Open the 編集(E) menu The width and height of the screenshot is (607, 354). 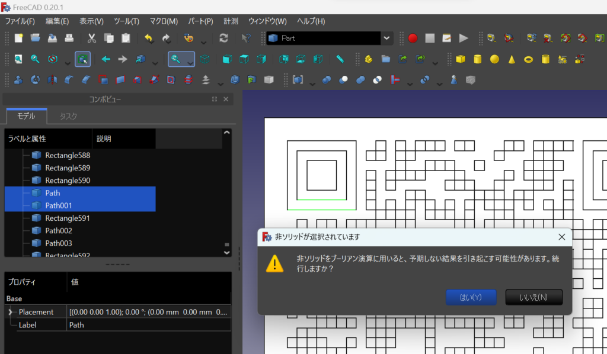57,21
